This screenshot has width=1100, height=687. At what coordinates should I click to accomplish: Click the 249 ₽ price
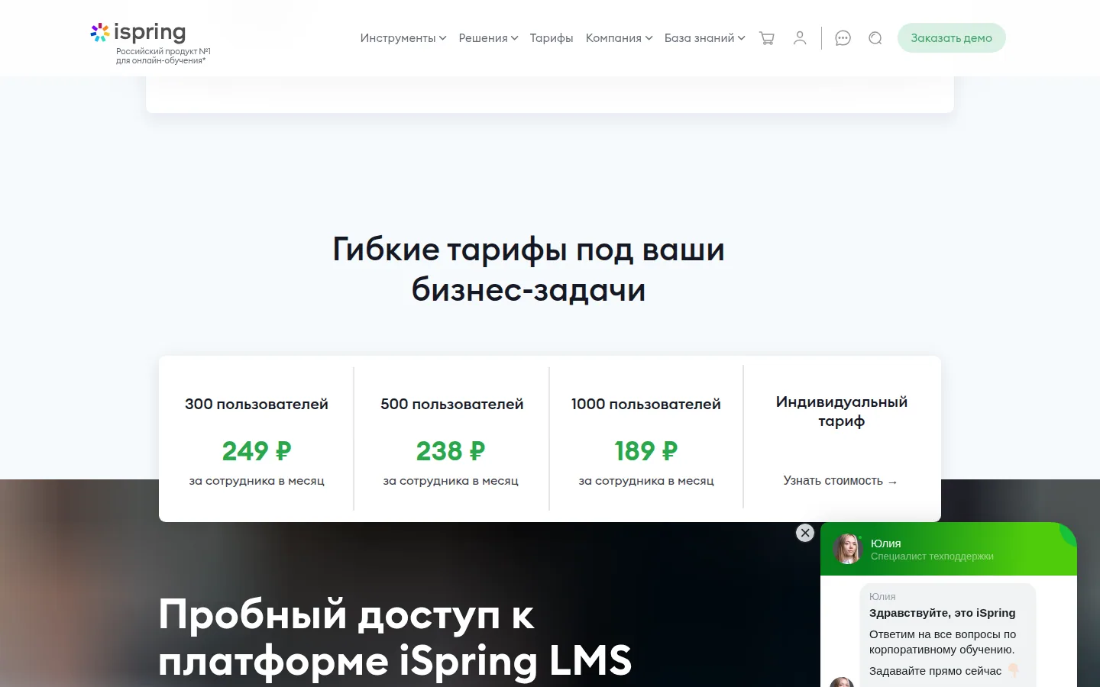(257, 451)
